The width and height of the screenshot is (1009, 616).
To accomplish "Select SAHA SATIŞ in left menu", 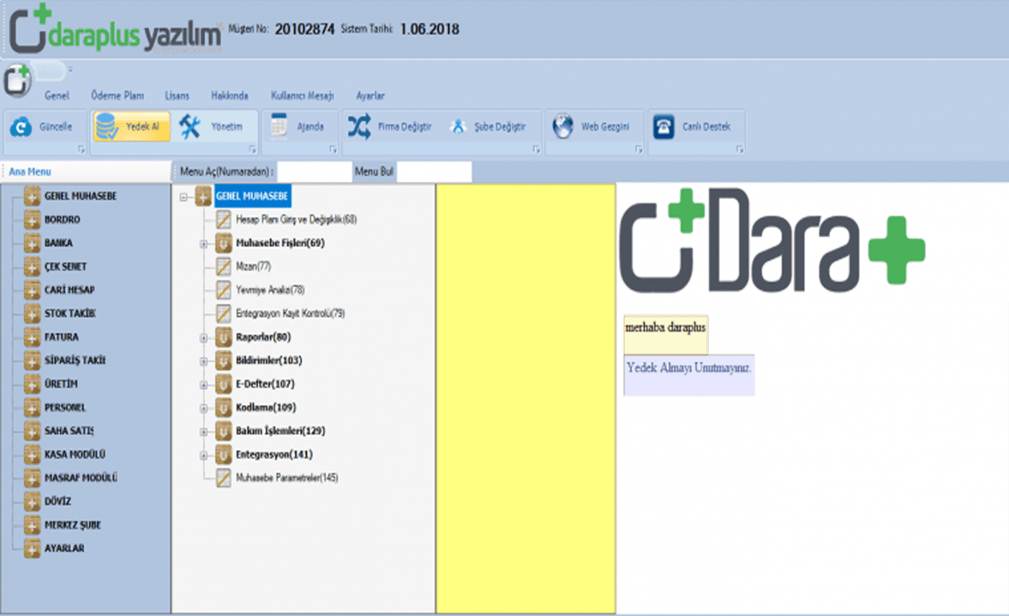I will pyautogui.click(x=69, y=431).
